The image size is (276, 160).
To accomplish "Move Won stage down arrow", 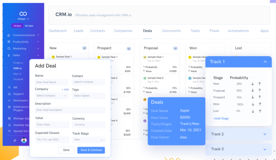I will coord(253,104).
